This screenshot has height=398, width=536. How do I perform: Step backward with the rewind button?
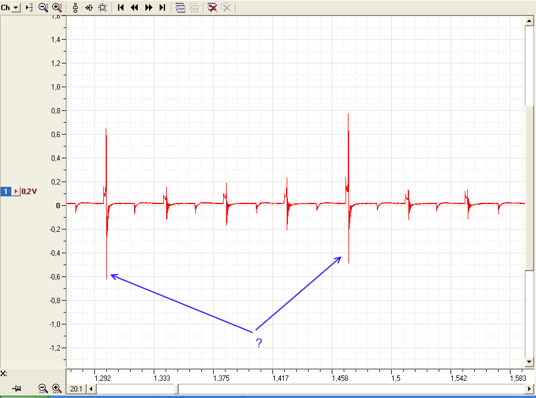tap(134, 8)
